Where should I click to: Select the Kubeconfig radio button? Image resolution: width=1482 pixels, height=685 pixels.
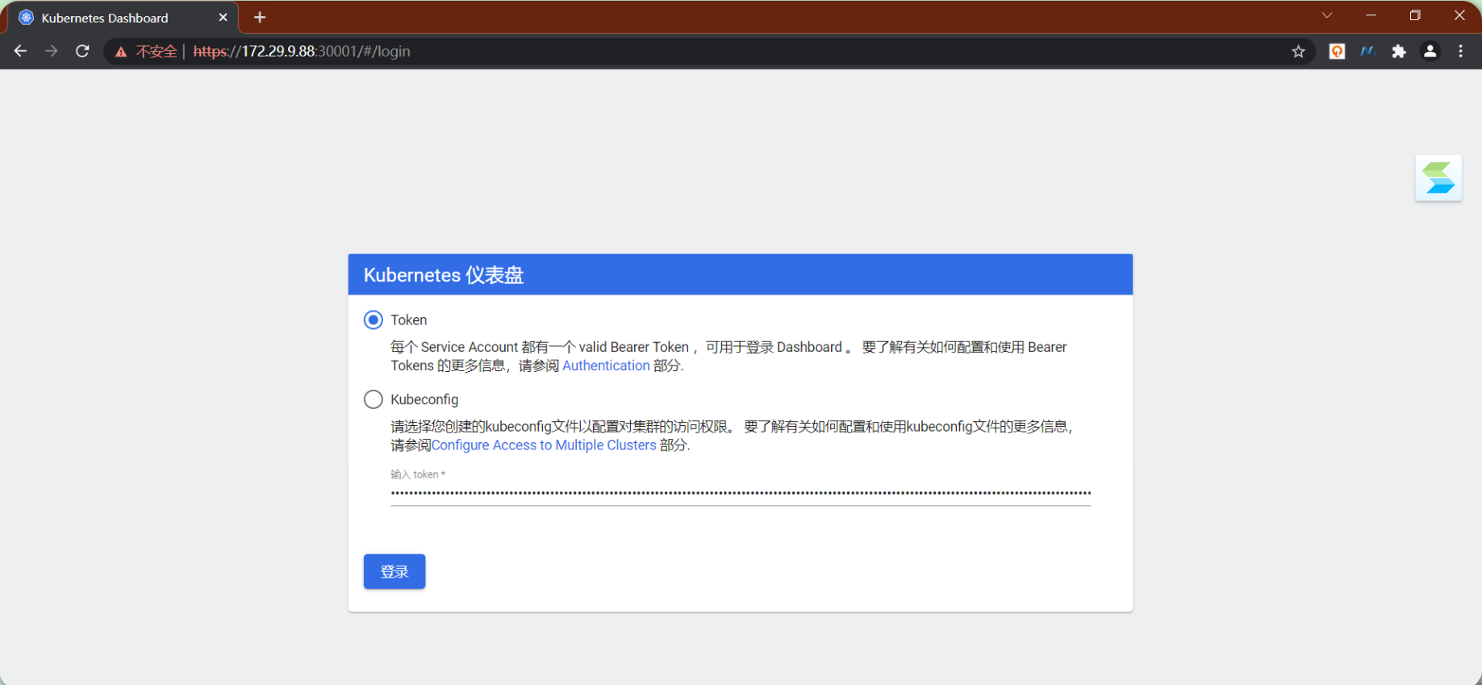click(373, 399)
